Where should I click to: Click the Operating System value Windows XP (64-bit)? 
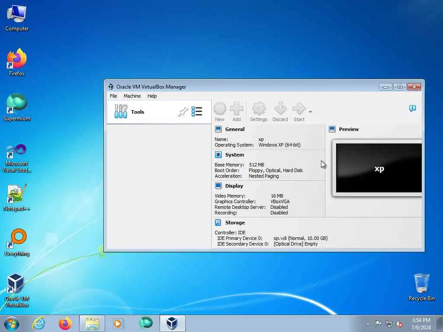pos(279,145)
